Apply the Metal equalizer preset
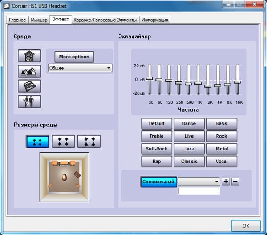 click(222, 149)
